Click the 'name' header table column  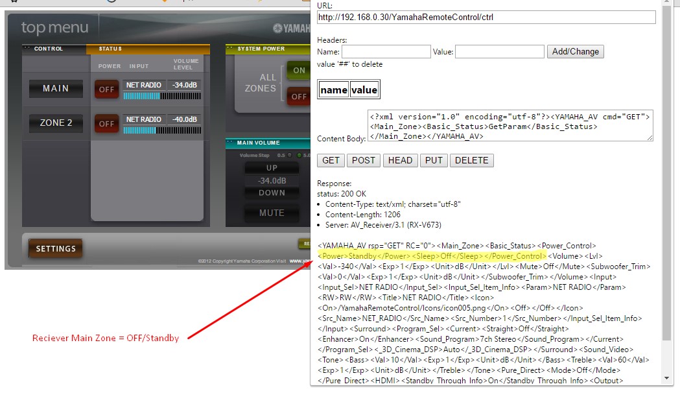(x=333, y=89)
